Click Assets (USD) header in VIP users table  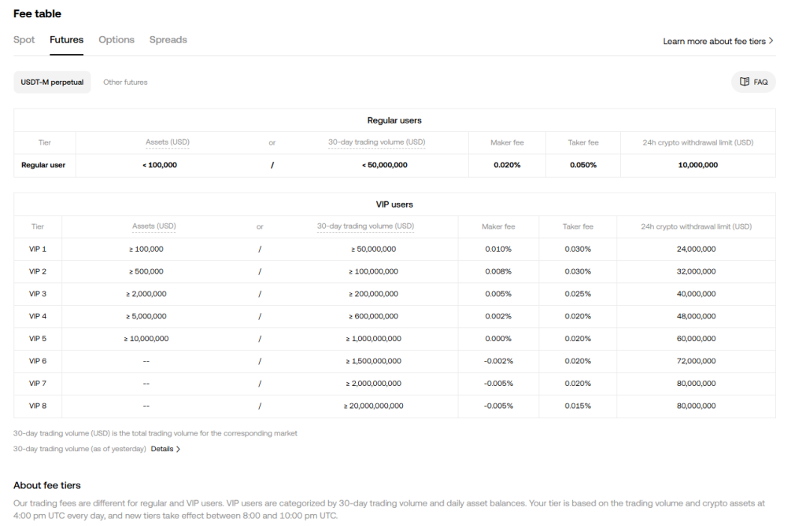click(153, 226)
